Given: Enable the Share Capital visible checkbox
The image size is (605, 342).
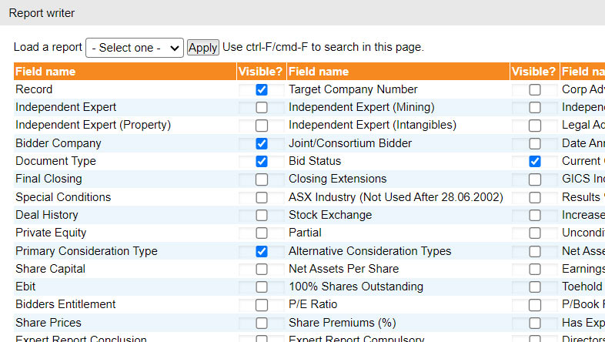Looking at the screenshot, I should pyautogui.click(x=262, y=270).
